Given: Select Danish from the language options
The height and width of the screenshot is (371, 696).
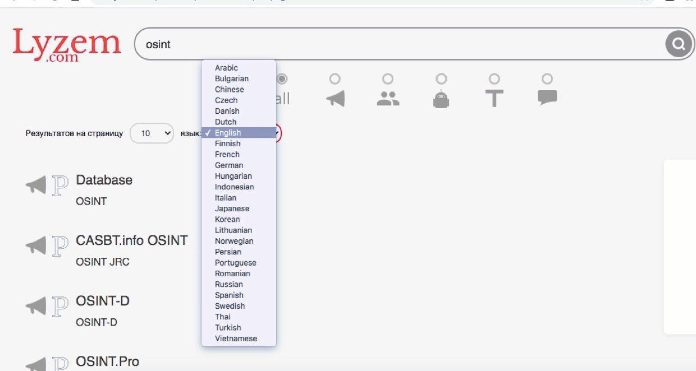Looking at the screenshot, I should pos(239,111).
